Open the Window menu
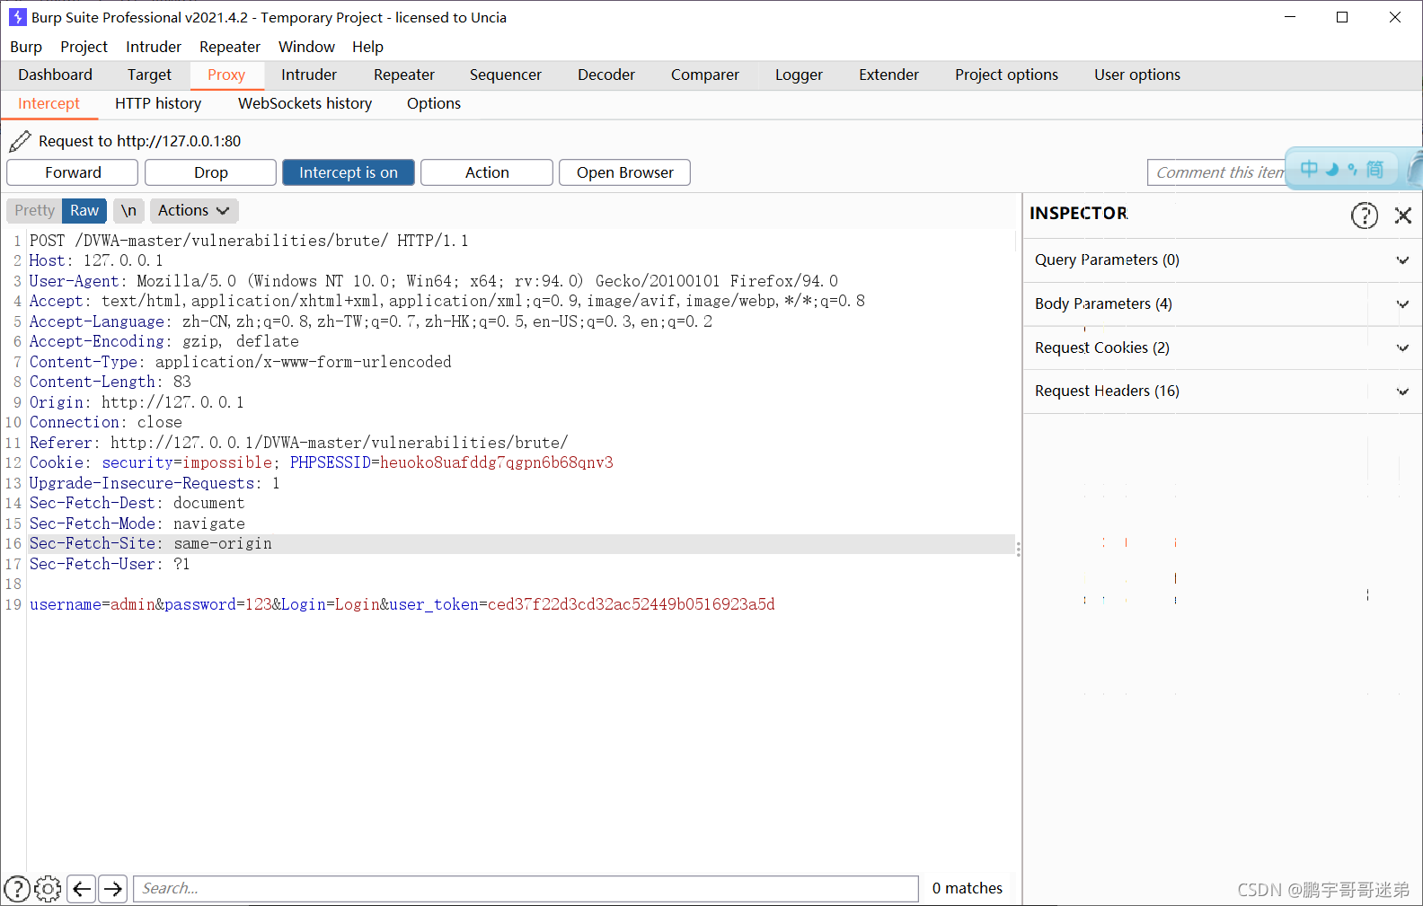This screenshot has height=906, width=1423. [306, 47]
